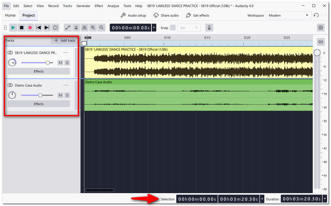Mute the SB19 LAWLESS track
The height and width of the screenshot is (206, 331).
pos(60,63)
